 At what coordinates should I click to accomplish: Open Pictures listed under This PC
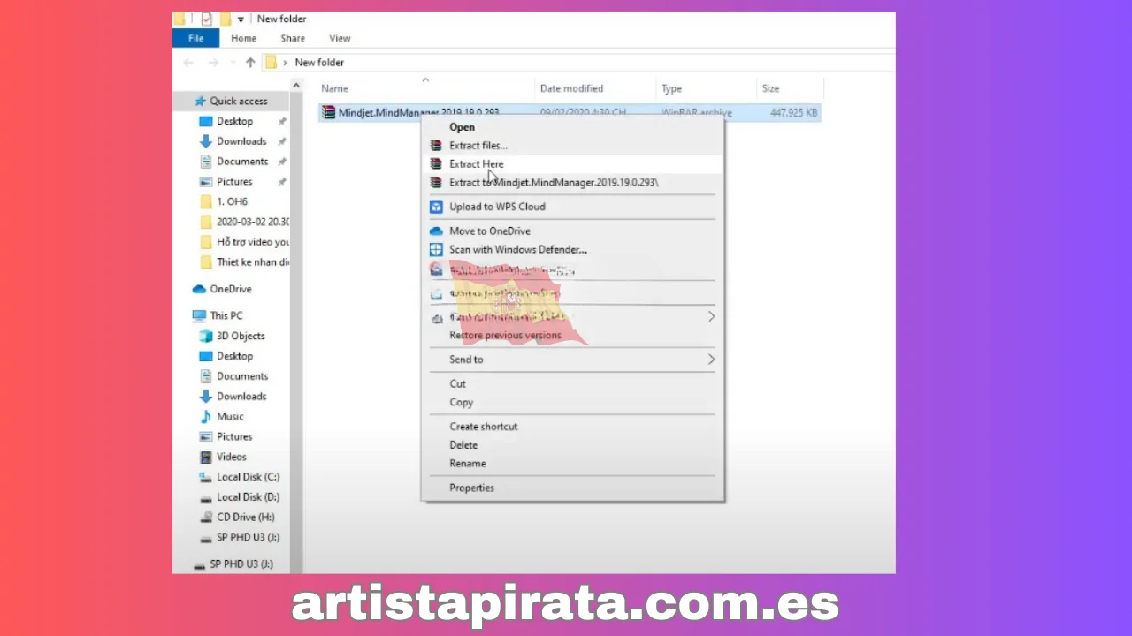pyautogui.click(x=234, y=437)
